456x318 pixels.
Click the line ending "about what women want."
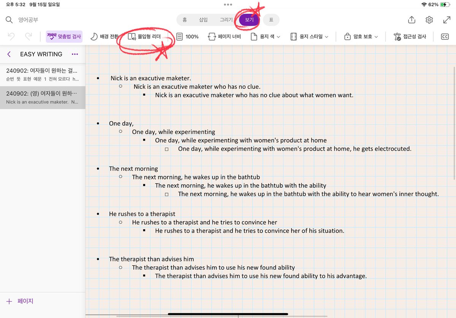click(254, 95)
